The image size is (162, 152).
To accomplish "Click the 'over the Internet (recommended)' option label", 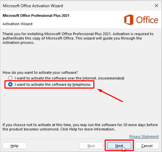I will tap(69, 78).
